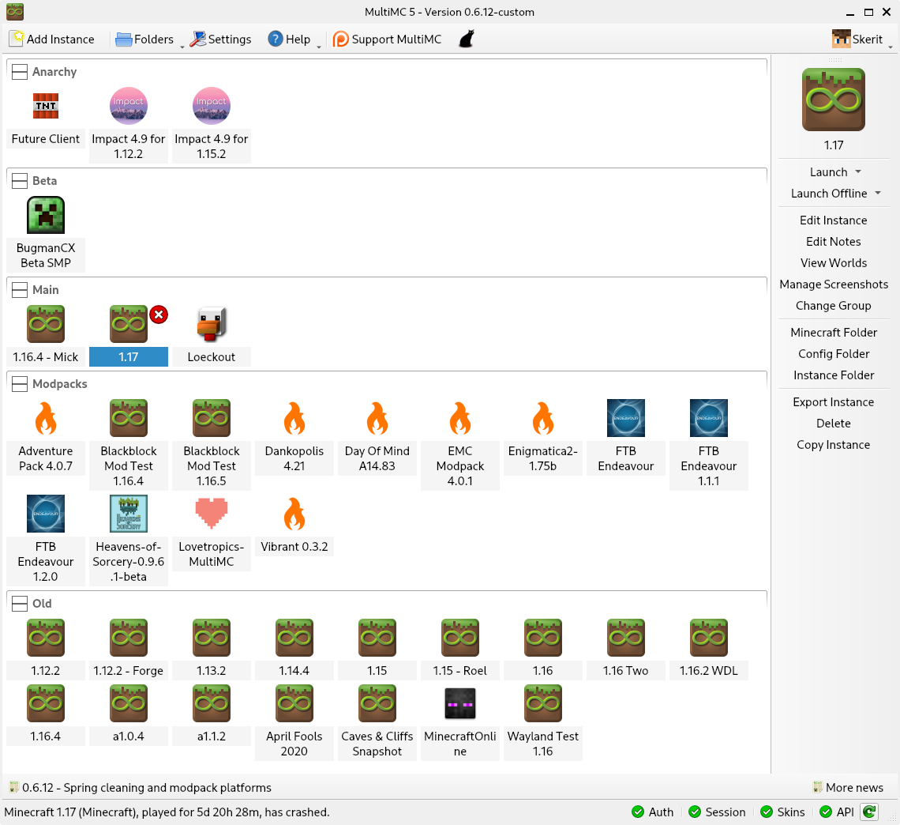Select the BugmanCX Beta SMP creeper icon
Image resolution: width=900 pixels, height=825 pixels.
tap(46, 215)
